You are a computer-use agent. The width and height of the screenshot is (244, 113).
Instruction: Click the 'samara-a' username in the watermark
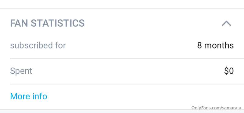[x=232, y=108]
